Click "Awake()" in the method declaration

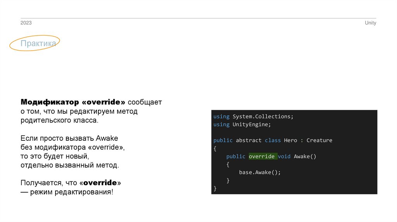[x=305, y=157]
